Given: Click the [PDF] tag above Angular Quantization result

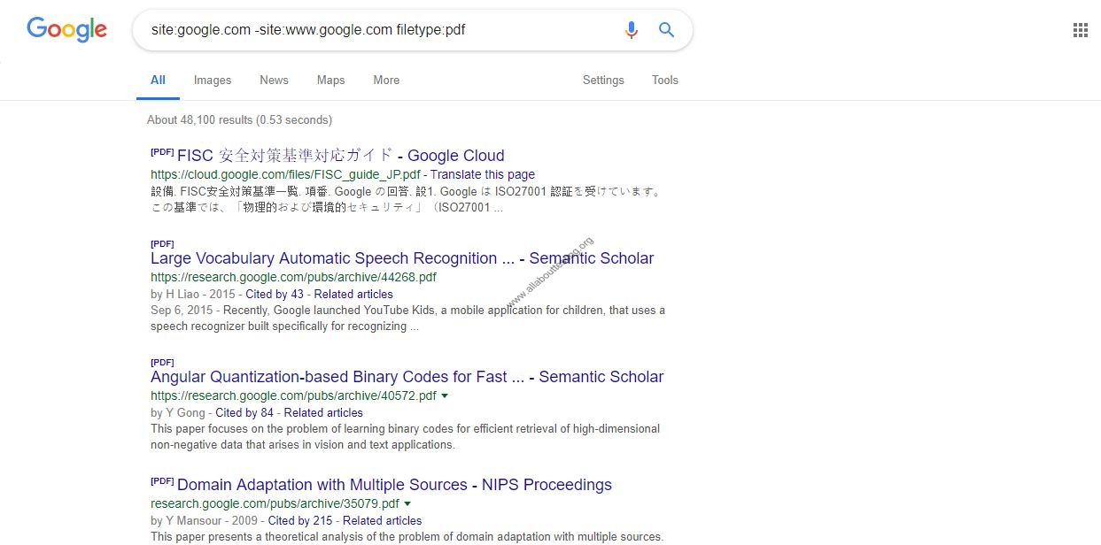Looking at the screenshot, I should (162, 362).
